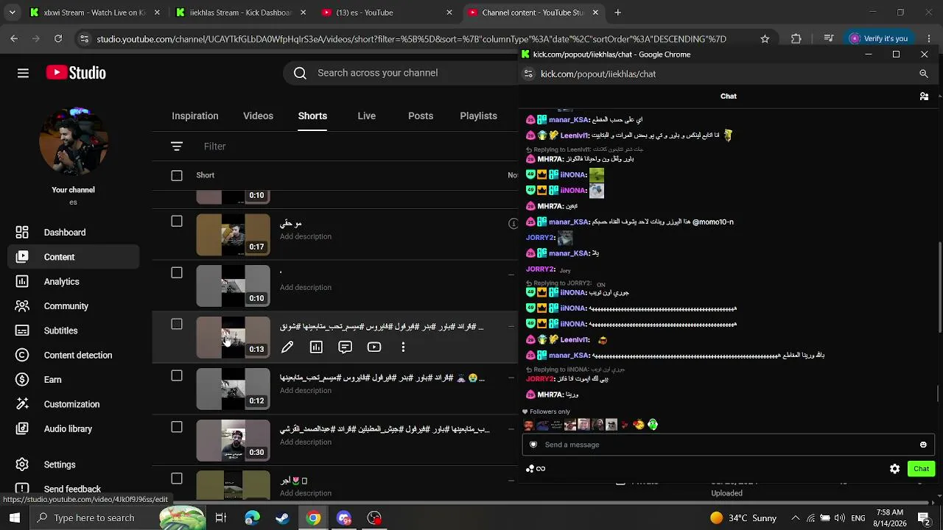The image size is (943, 530).
Task: Open Microsoft Edge from the taskbar
Action: pos(252,518)
